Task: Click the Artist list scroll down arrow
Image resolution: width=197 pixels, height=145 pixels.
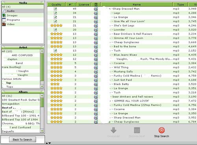Action: [42, 86]
